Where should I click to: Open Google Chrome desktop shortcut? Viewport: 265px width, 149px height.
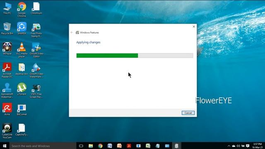[22, 10]
